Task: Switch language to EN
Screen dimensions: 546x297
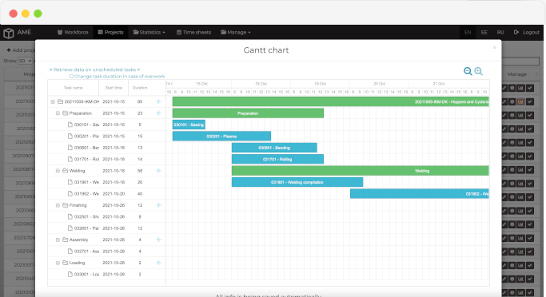Action: tap(468, 32)
